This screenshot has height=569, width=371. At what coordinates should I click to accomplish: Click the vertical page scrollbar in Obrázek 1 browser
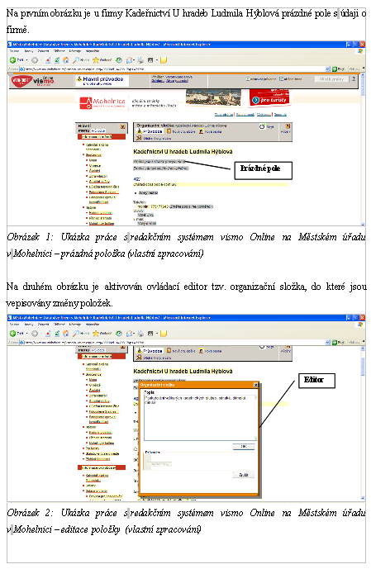(x=363, y=149)
